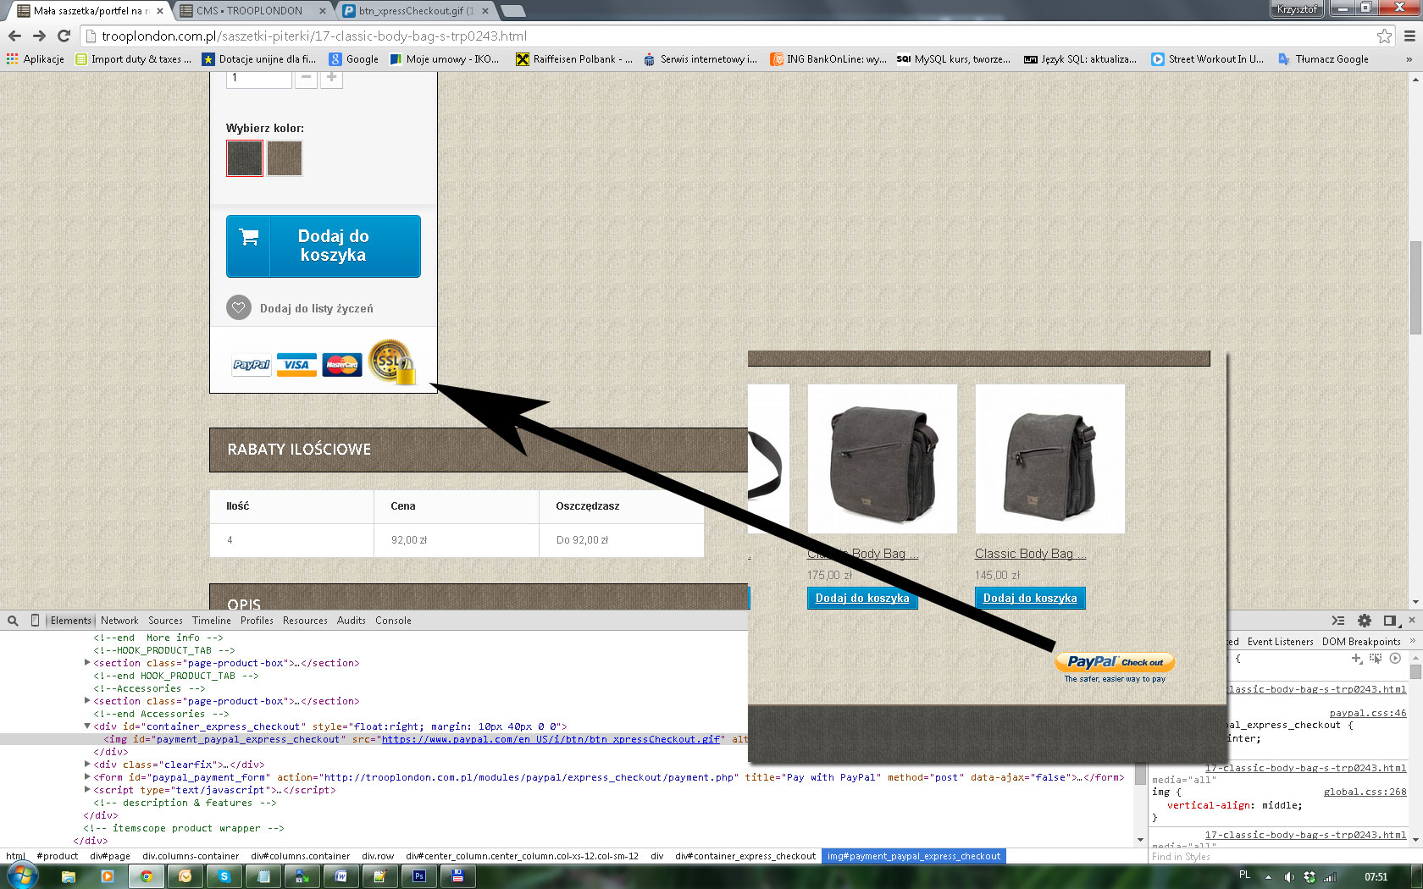Screen dimensions: 1423x889
Task: Switch to Event Listeners sidebar tab
Action: click(1280, 642)
